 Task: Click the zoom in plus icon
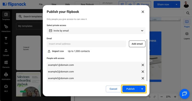[175, 97]
